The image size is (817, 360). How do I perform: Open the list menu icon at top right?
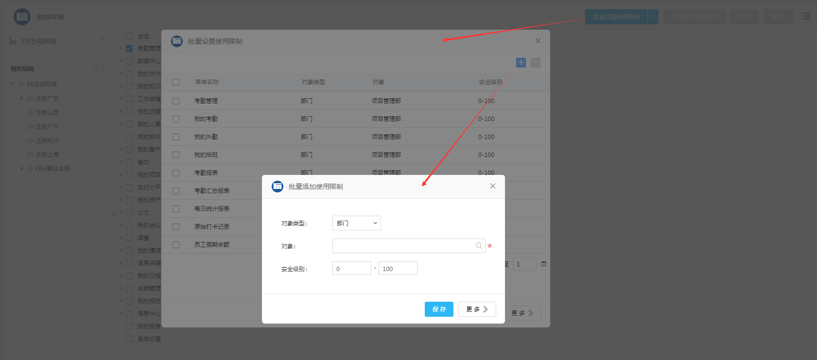(x=806, y=17)
